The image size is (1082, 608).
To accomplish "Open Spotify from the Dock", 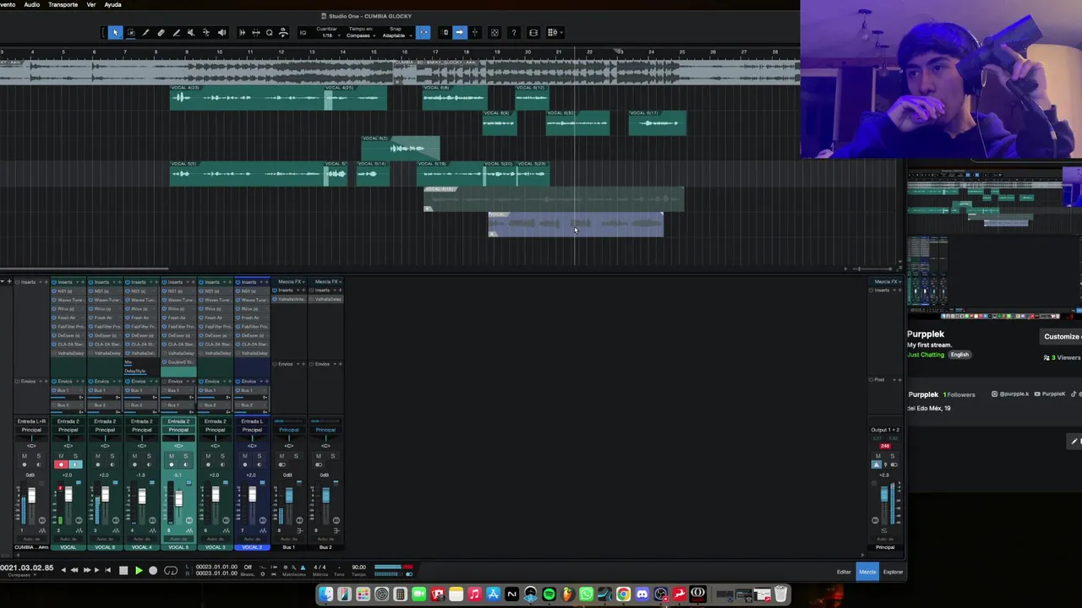I will [549, 594].
